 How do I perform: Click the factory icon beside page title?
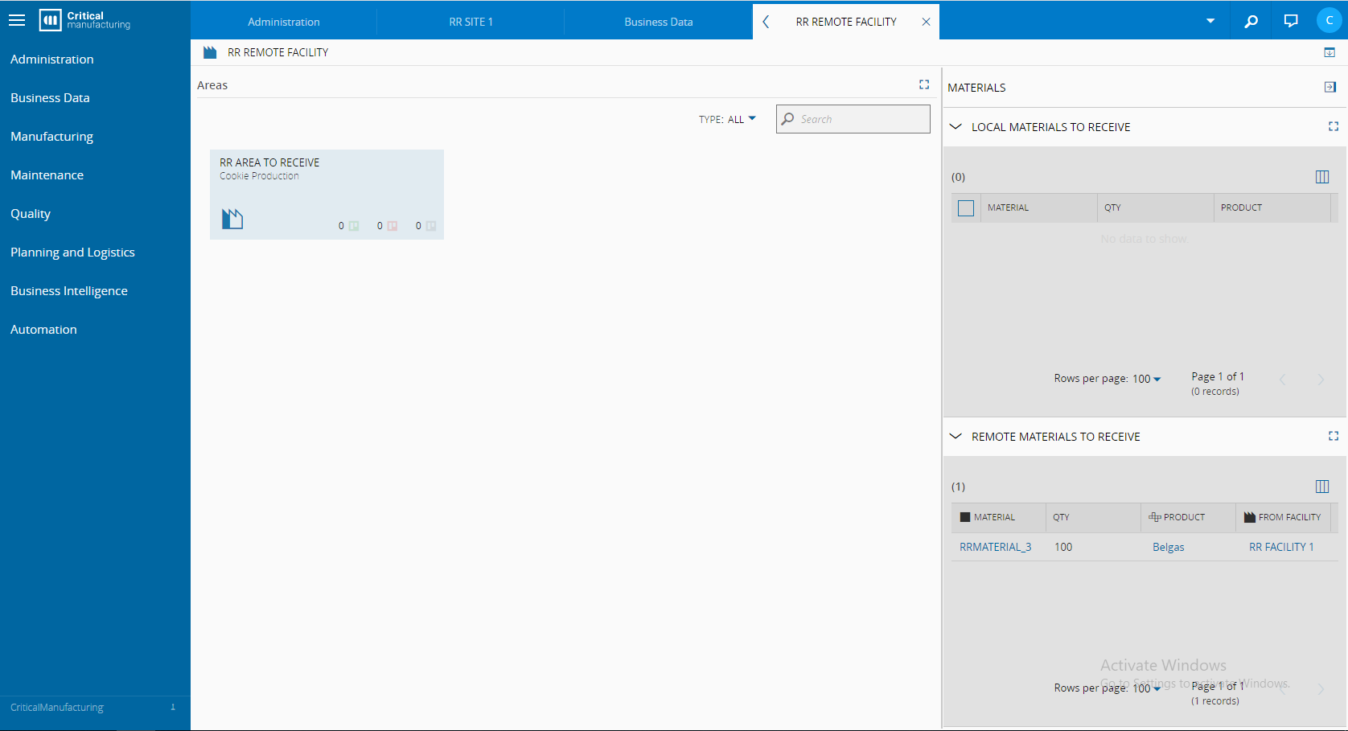point(210,52)
